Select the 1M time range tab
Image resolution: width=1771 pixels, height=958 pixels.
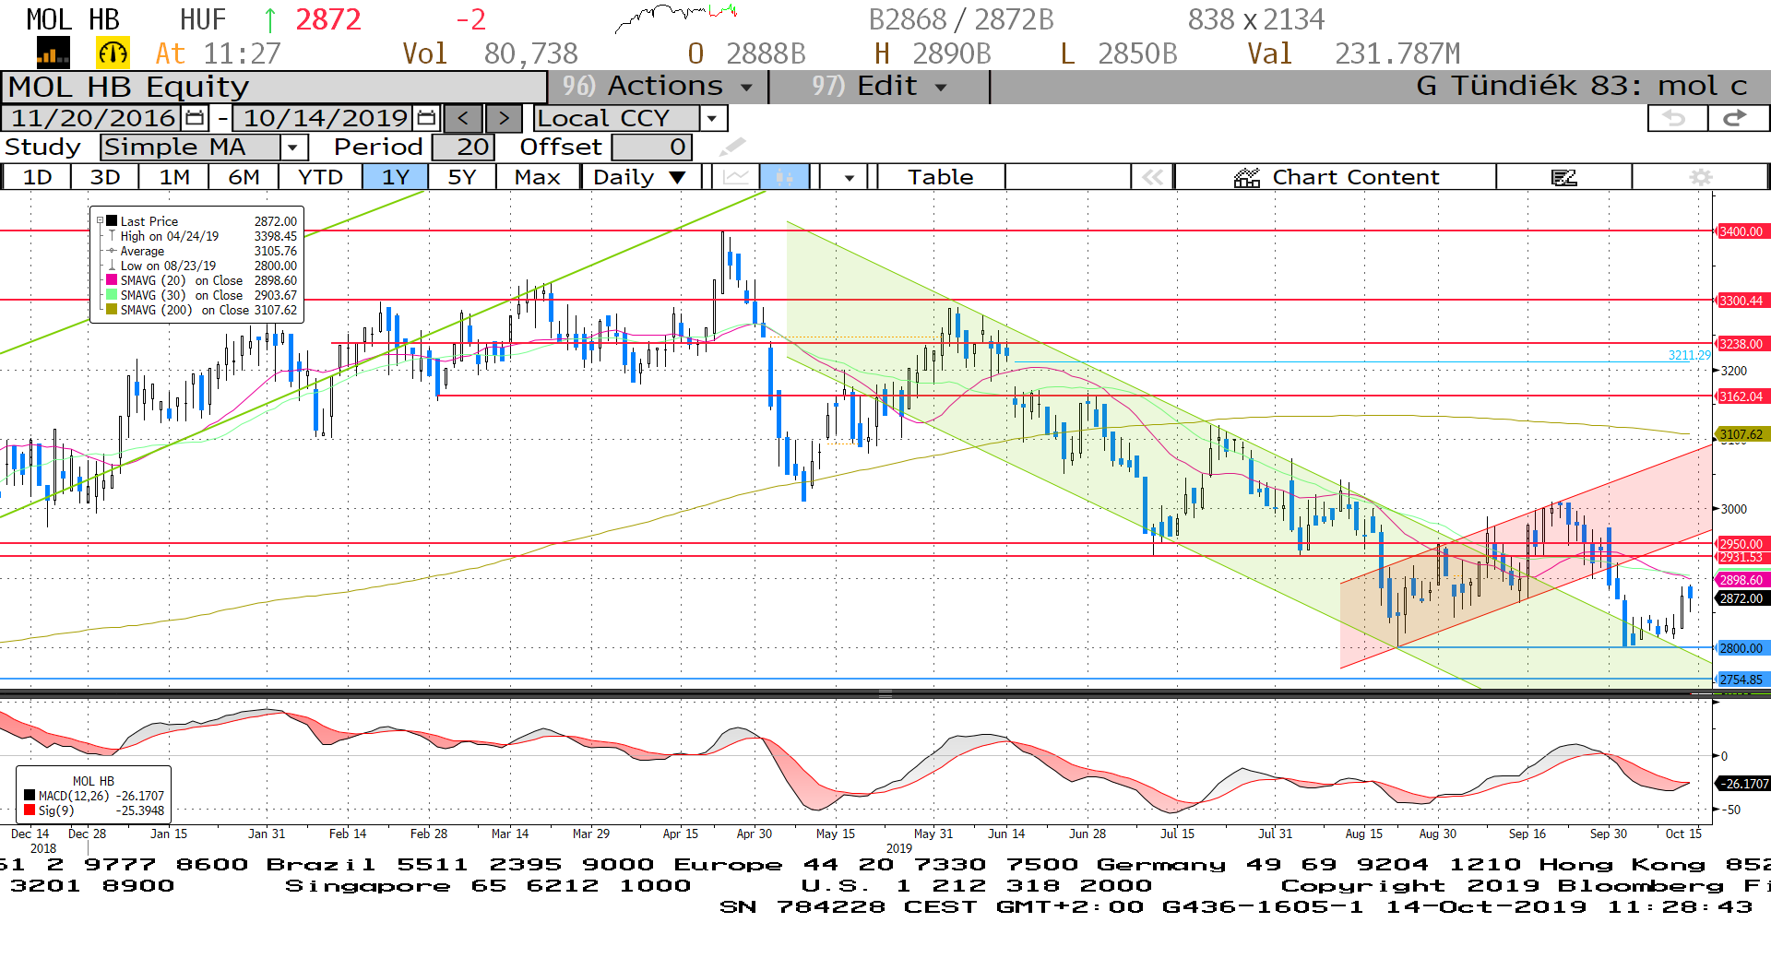tap(173, 177)
